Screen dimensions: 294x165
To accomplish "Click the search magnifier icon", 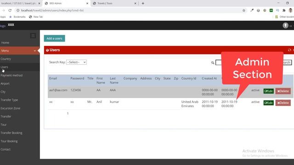I will click(213, 63).
